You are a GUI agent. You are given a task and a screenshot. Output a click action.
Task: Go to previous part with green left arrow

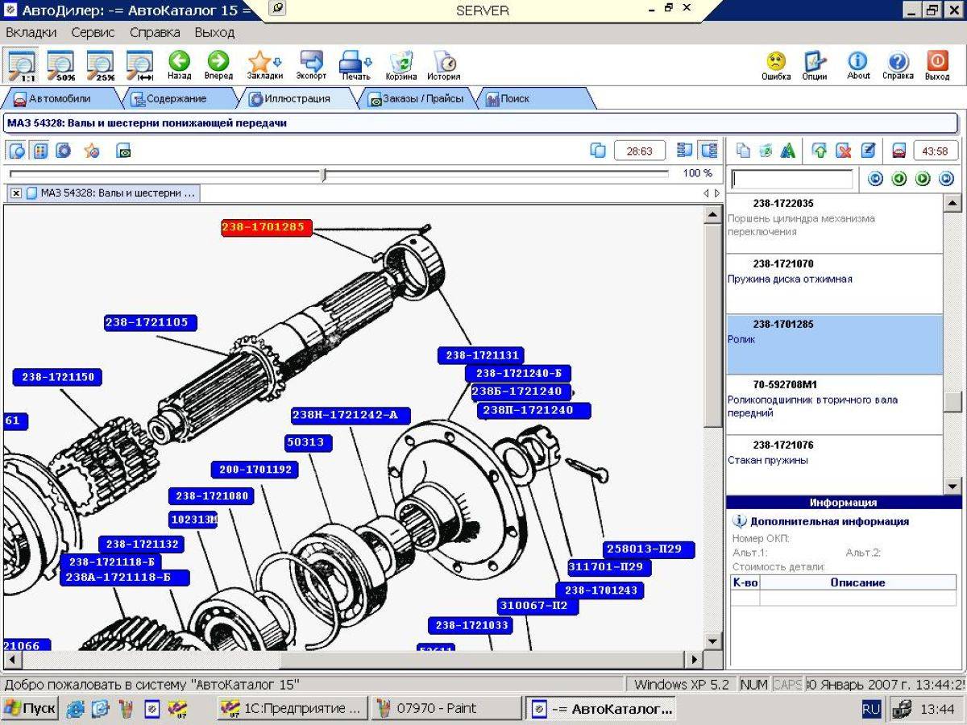[x=899, y=179]
